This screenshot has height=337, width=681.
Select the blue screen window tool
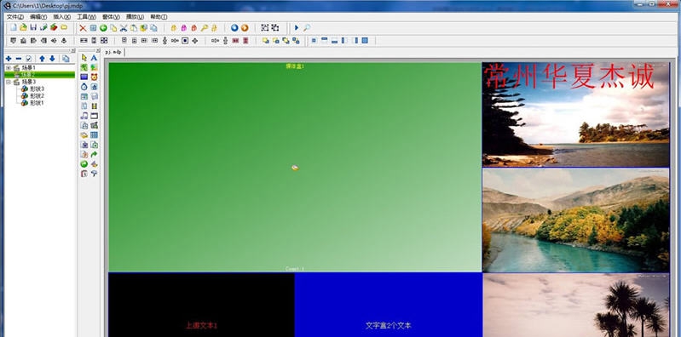pos(84,77)
